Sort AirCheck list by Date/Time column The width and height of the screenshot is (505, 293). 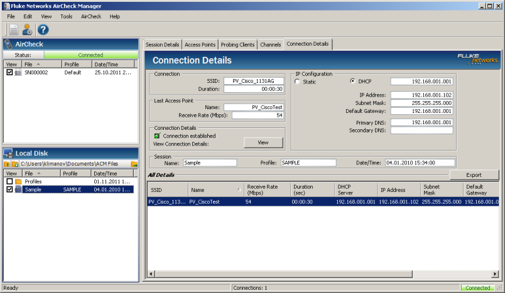(x=113, y=65)
